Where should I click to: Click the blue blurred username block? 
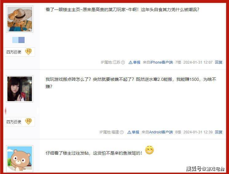click(18, 40)
